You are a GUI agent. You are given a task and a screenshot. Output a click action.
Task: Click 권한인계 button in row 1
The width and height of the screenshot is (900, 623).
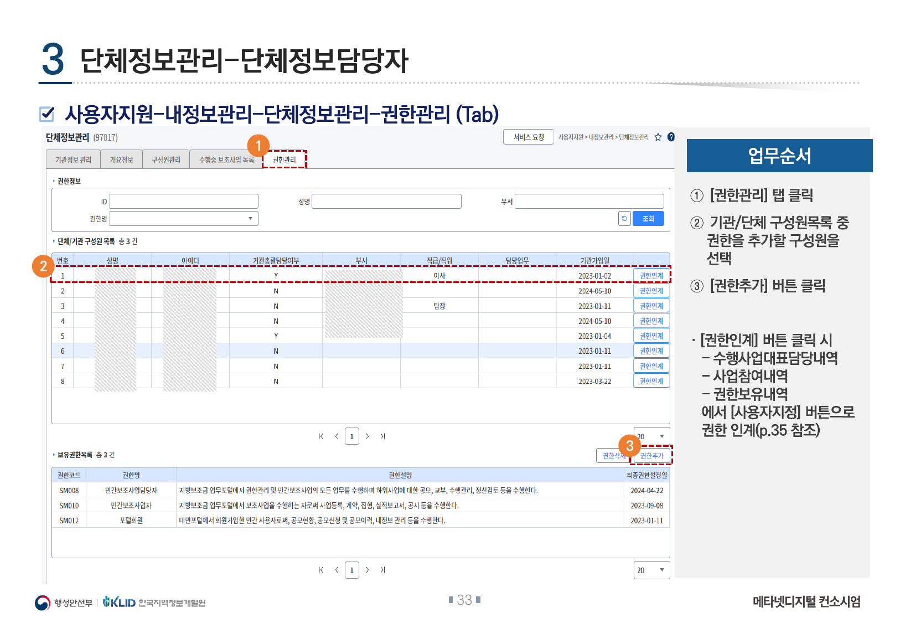[x=651, y=276]
